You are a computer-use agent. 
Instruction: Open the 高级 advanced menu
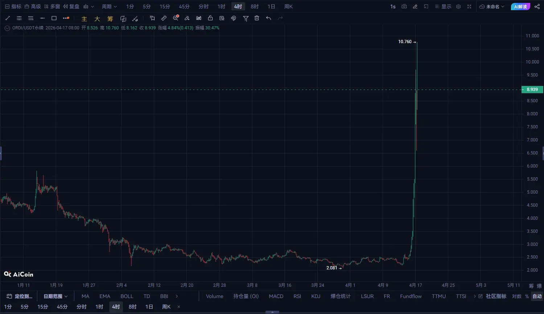[x=33, y=7]
